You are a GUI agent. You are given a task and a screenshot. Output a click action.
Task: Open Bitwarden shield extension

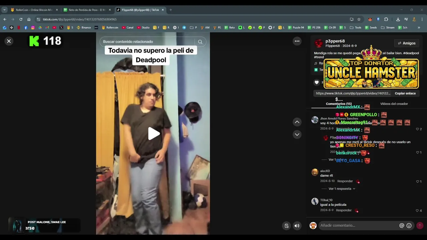click(378, 19)
